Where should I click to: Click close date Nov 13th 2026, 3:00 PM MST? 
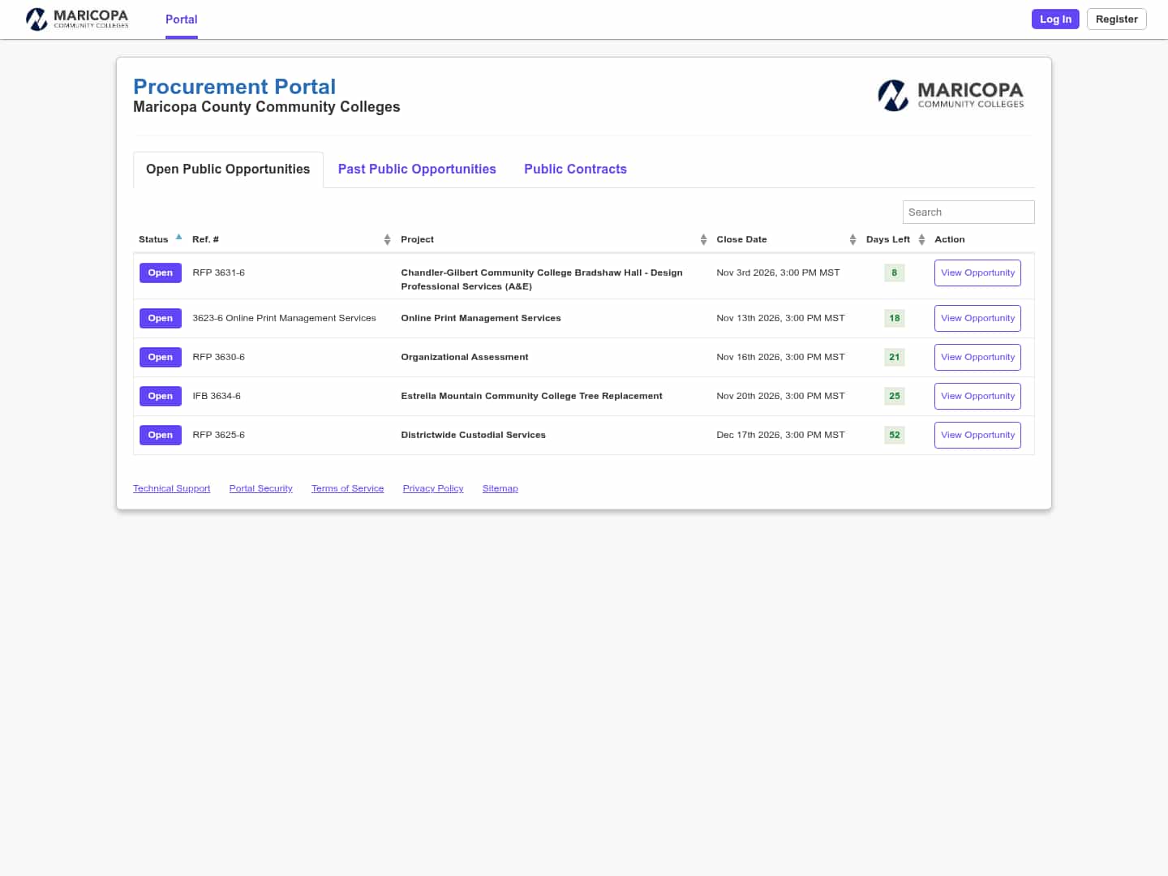coord(780,319)
